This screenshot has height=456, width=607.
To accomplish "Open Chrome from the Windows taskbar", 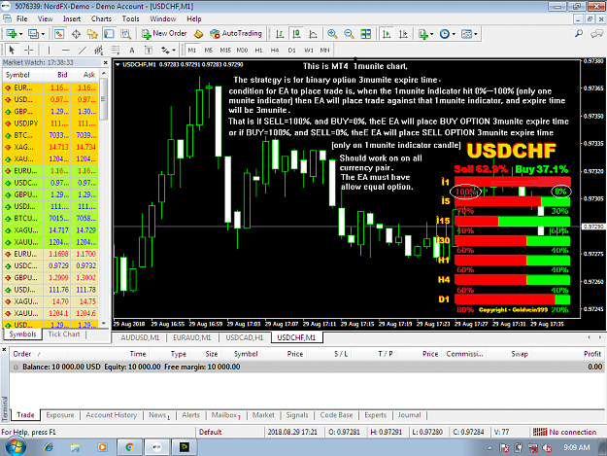I will (x=130, y=447).
